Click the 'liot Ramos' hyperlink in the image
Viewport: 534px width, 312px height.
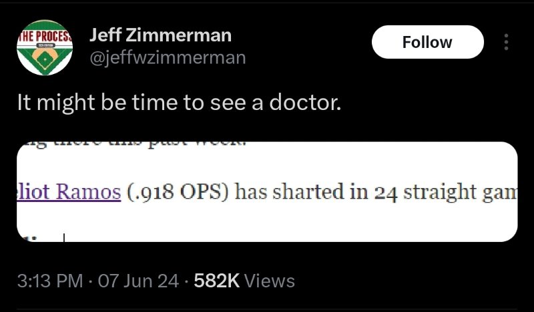click(x=69, y=192)
